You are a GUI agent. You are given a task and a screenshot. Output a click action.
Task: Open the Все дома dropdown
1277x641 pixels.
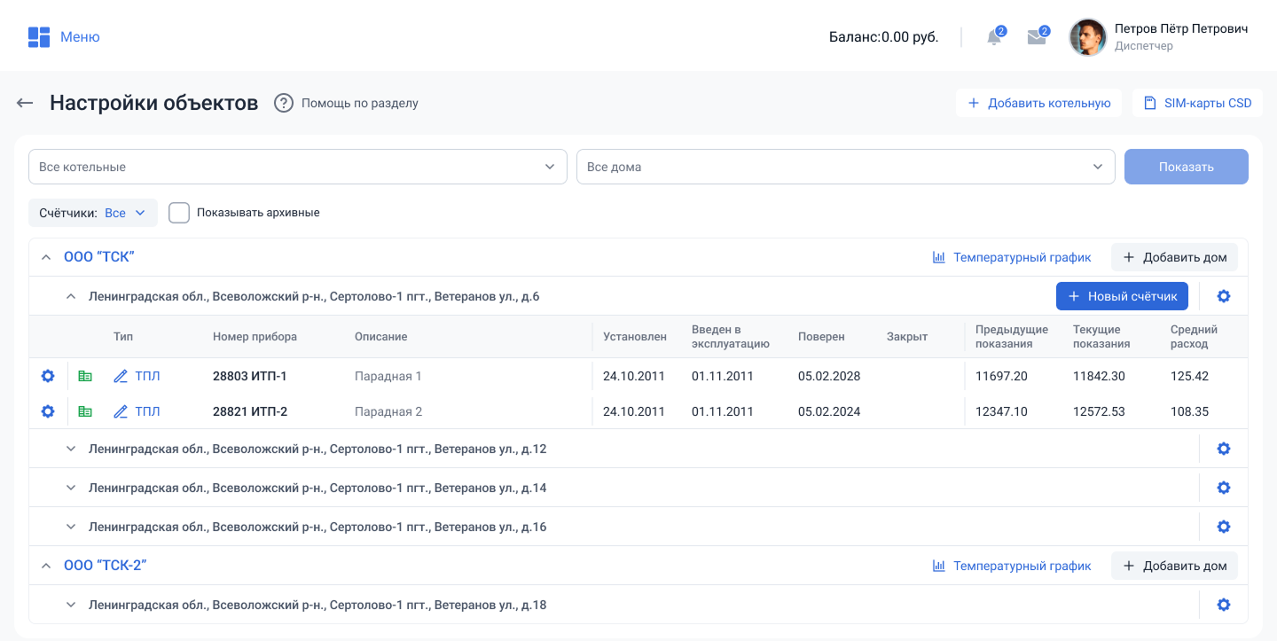point(845,167)
